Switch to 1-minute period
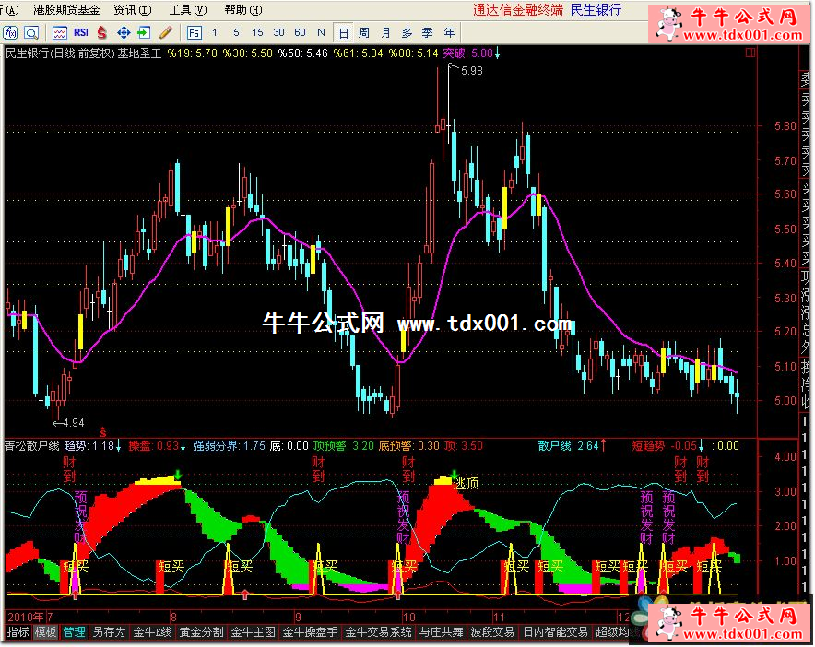815x647 pixels. [215, 33]
